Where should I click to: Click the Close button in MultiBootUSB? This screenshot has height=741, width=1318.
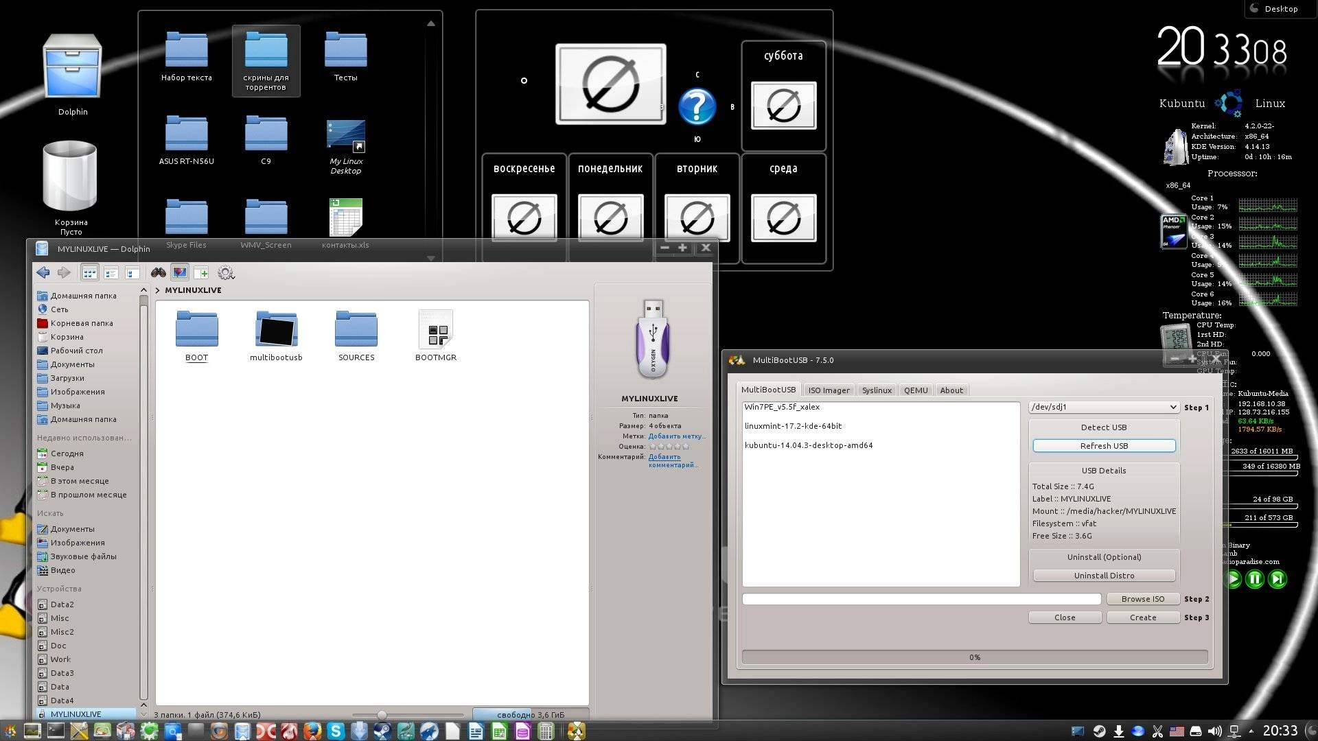click(x=1065, y=617)
